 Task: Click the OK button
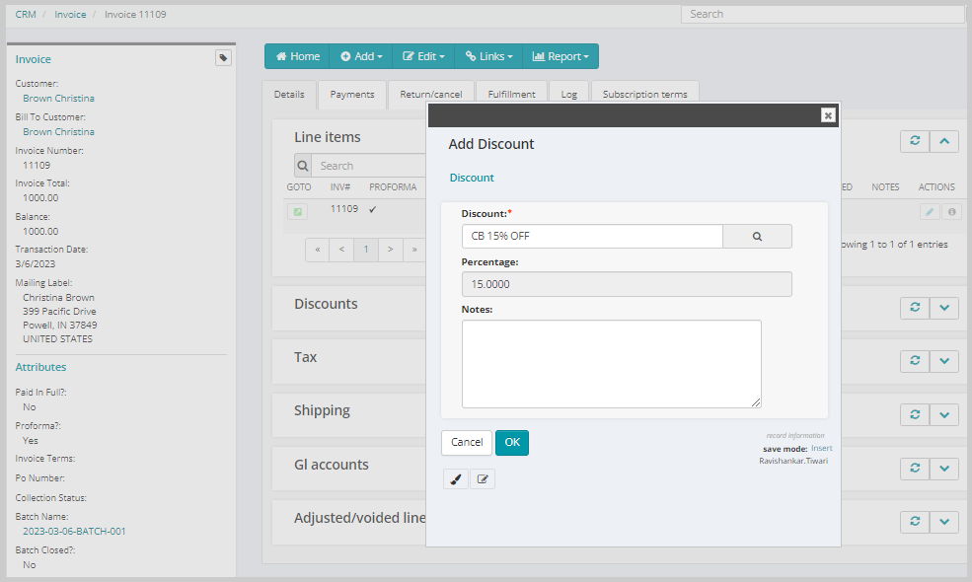[512, 443]
